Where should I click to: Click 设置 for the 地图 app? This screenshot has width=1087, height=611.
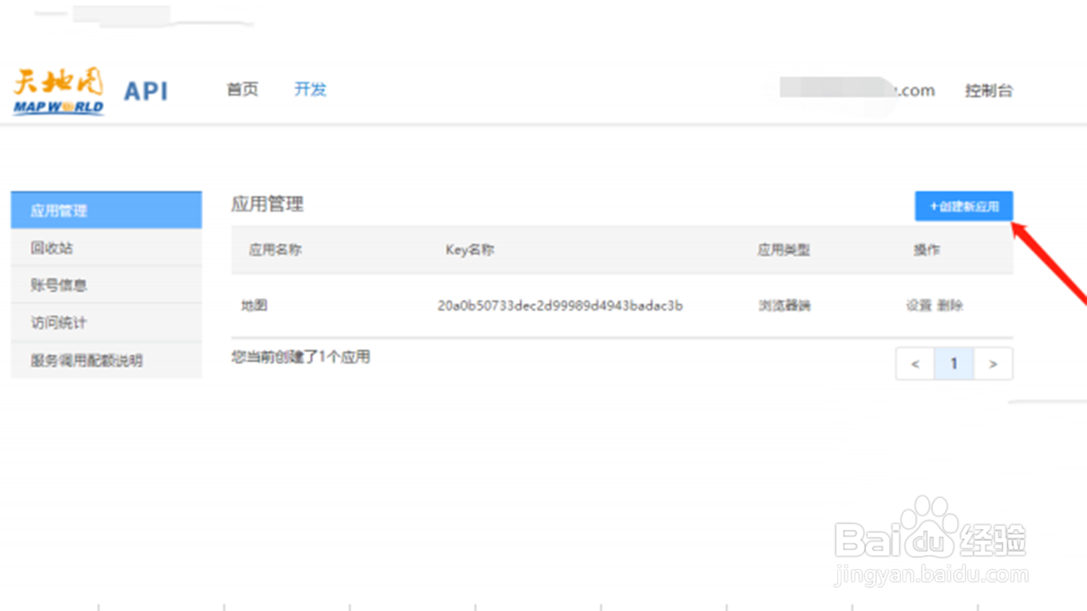pos(918,305)
